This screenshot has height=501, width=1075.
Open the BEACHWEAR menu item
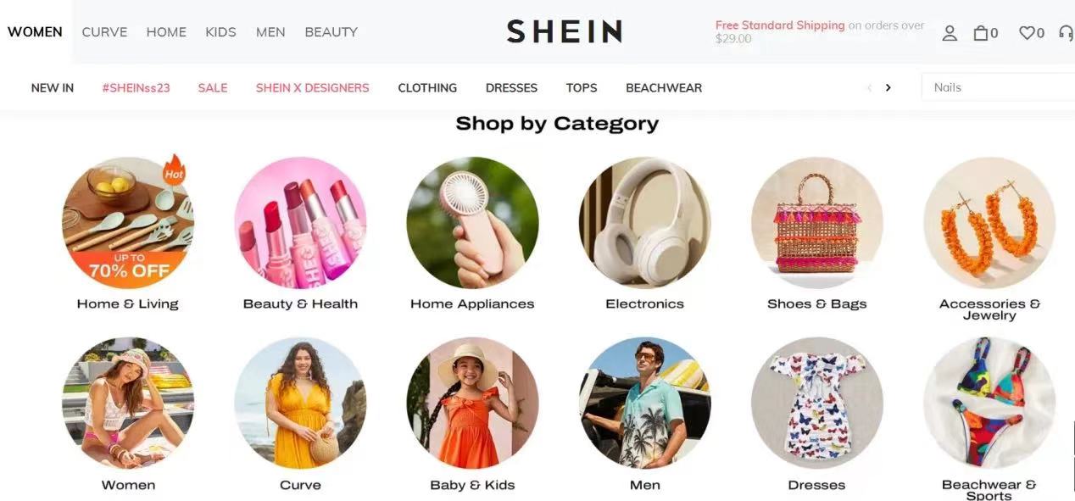[664, 87]
